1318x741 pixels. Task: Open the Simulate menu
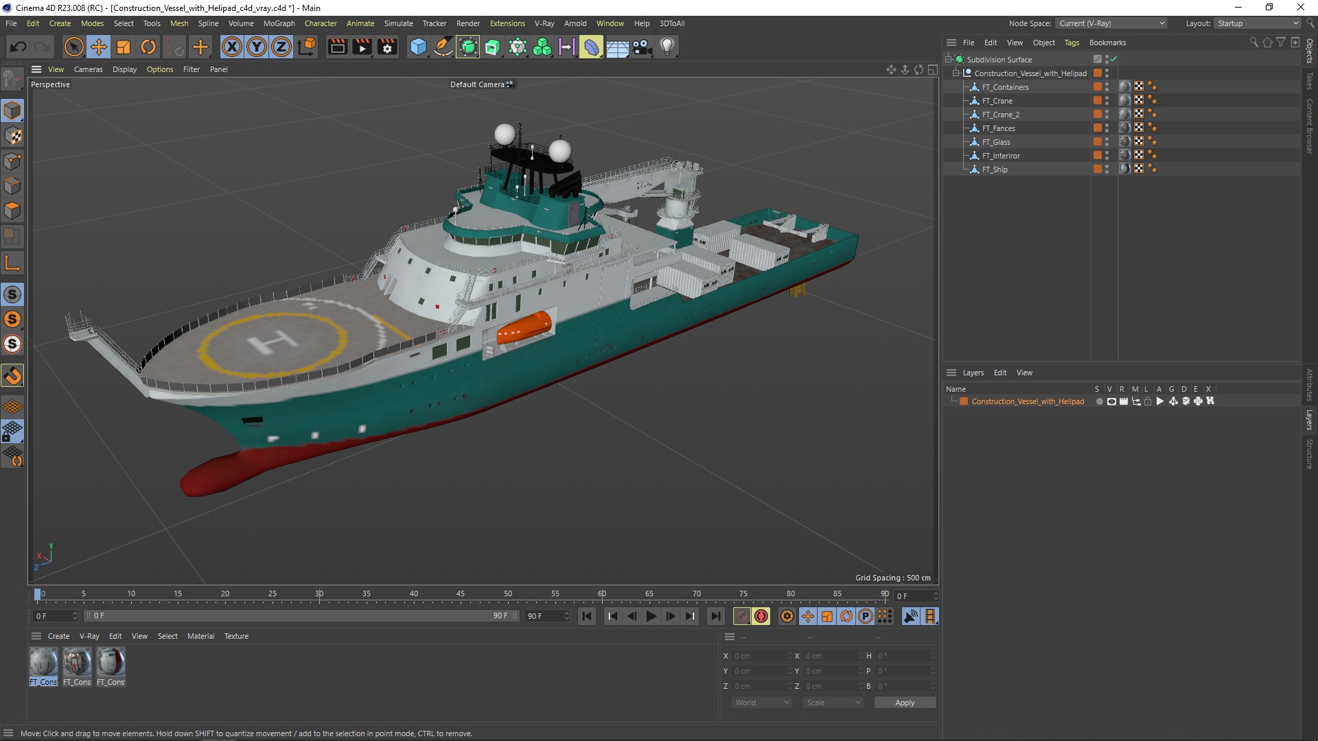coord(398,23)
